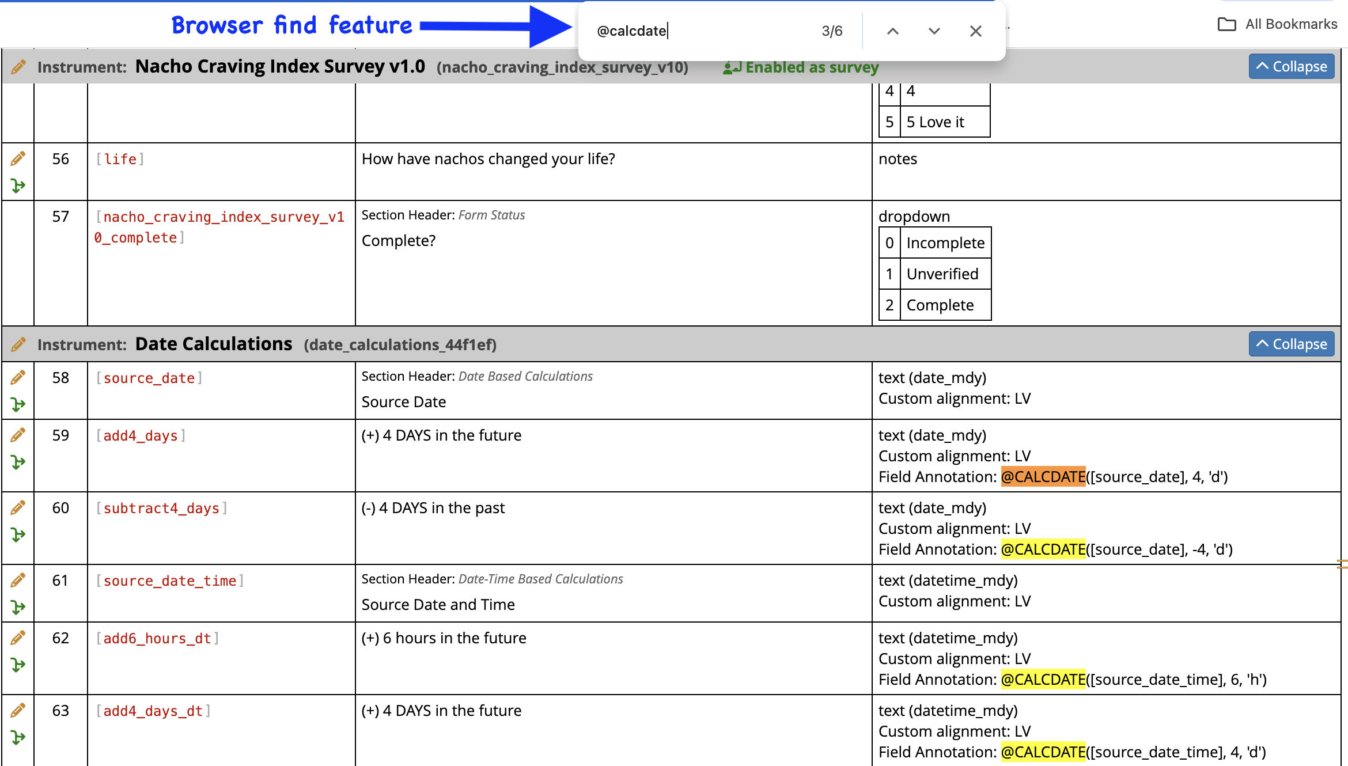Edit field add4_days with pencil icon

[18, 435]
